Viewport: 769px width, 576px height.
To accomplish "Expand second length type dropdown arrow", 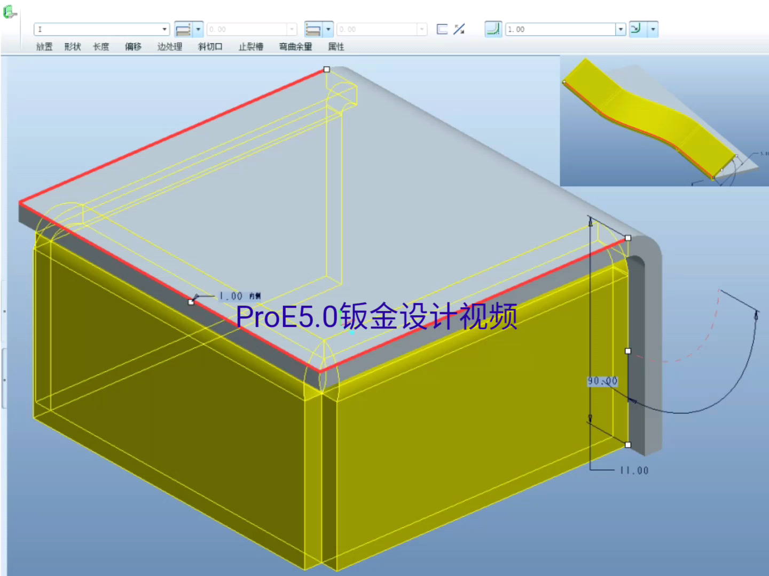I will pos(328,29).
